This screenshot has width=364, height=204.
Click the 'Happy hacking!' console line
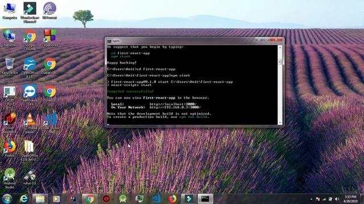tap(122, 63)
